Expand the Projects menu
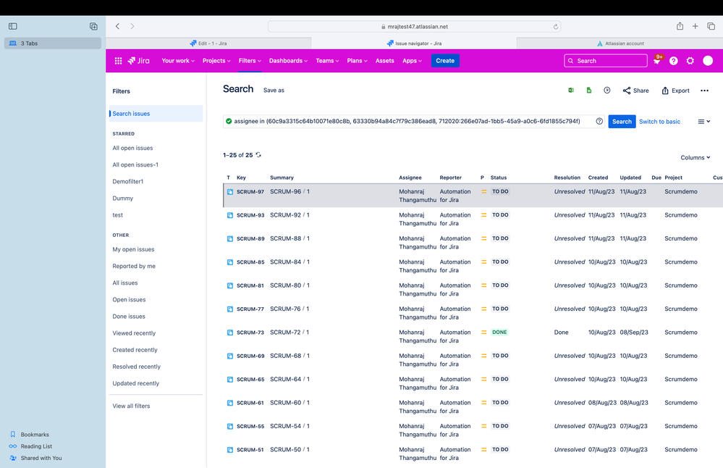This screenshot has width=723, height=468. pos(216,61)
